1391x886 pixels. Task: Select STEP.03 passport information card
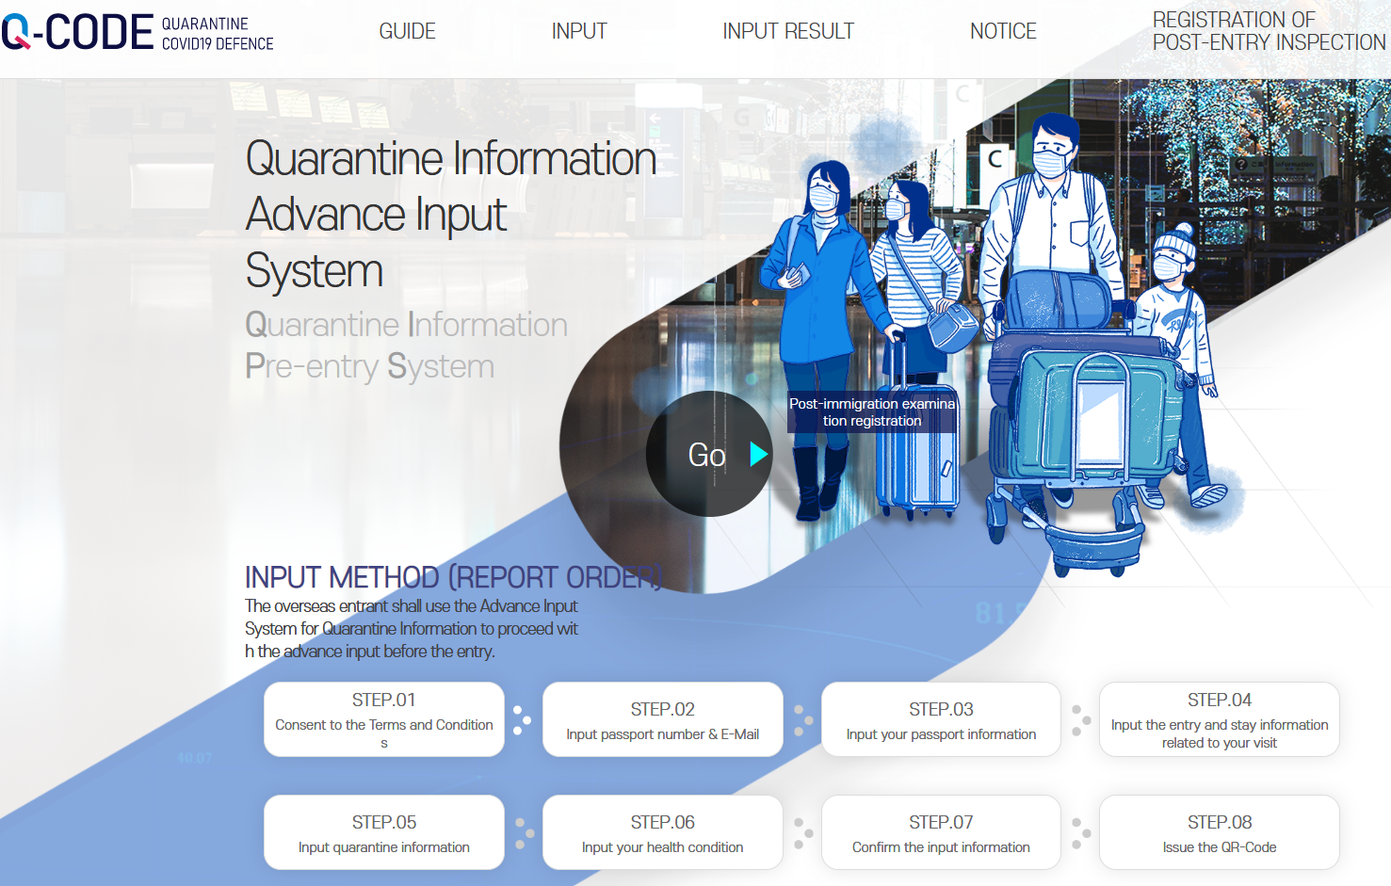tap(941, 720)
